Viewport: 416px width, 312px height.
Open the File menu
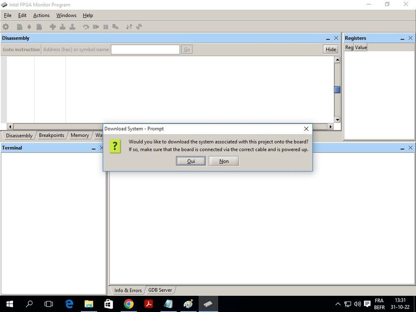7,15
